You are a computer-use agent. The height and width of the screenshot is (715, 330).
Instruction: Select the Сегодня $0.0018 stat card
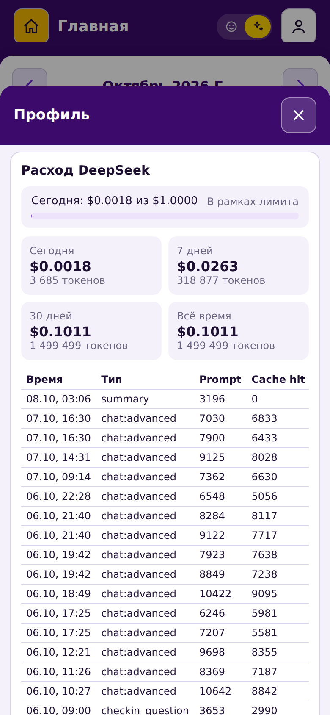pyautogui.click(x=91, y=266)
